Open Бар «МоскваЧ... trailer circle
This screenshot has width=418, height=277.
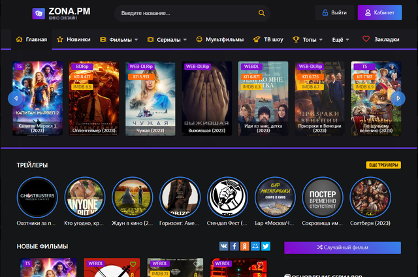[275, 197]
